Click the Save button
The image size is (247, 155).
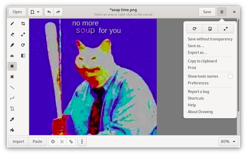pyautogui.click(x=207, y=12)
